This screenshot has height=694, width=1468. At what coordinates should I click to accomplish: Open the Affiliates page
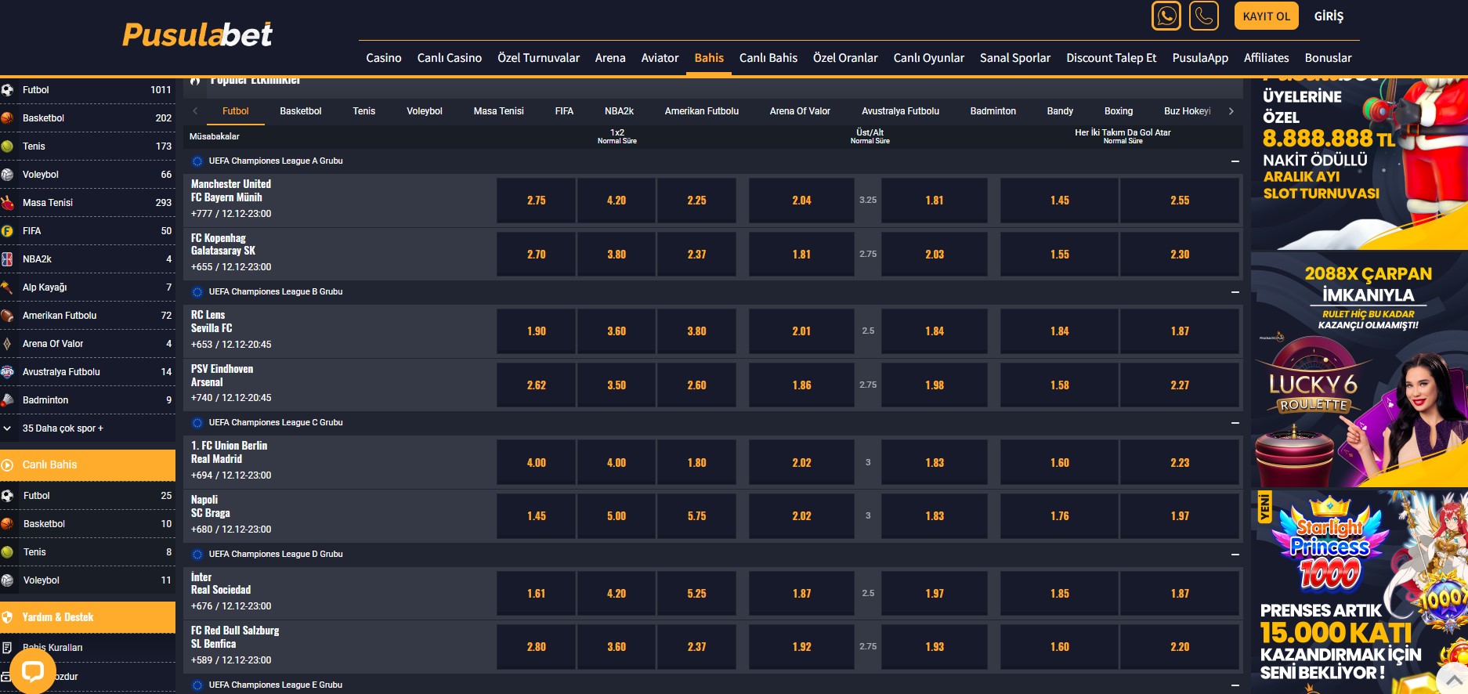click(1266, 58)
